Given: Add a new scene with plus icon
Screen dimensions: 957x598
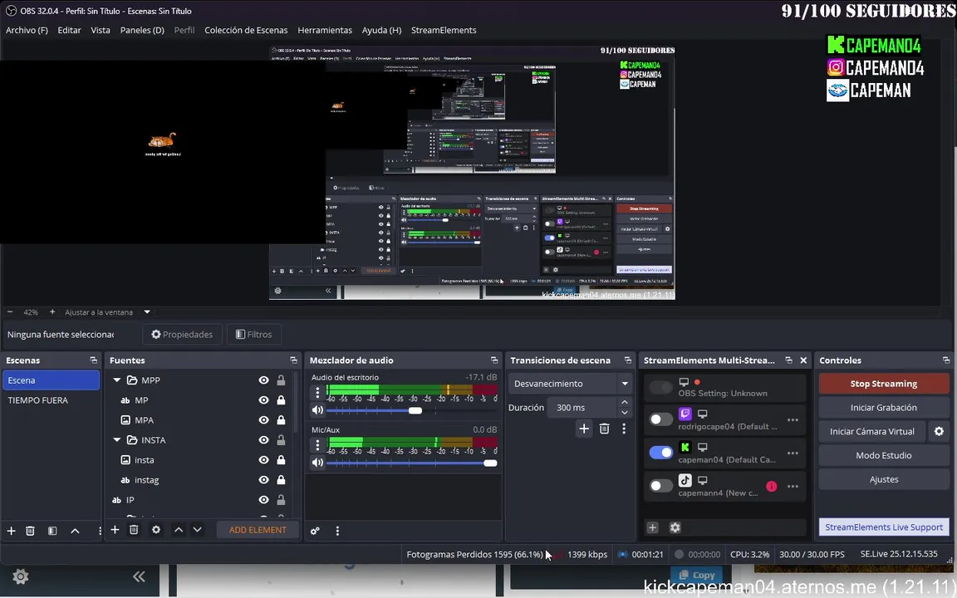Looking at the screenshot, I should tap(11, 531).
